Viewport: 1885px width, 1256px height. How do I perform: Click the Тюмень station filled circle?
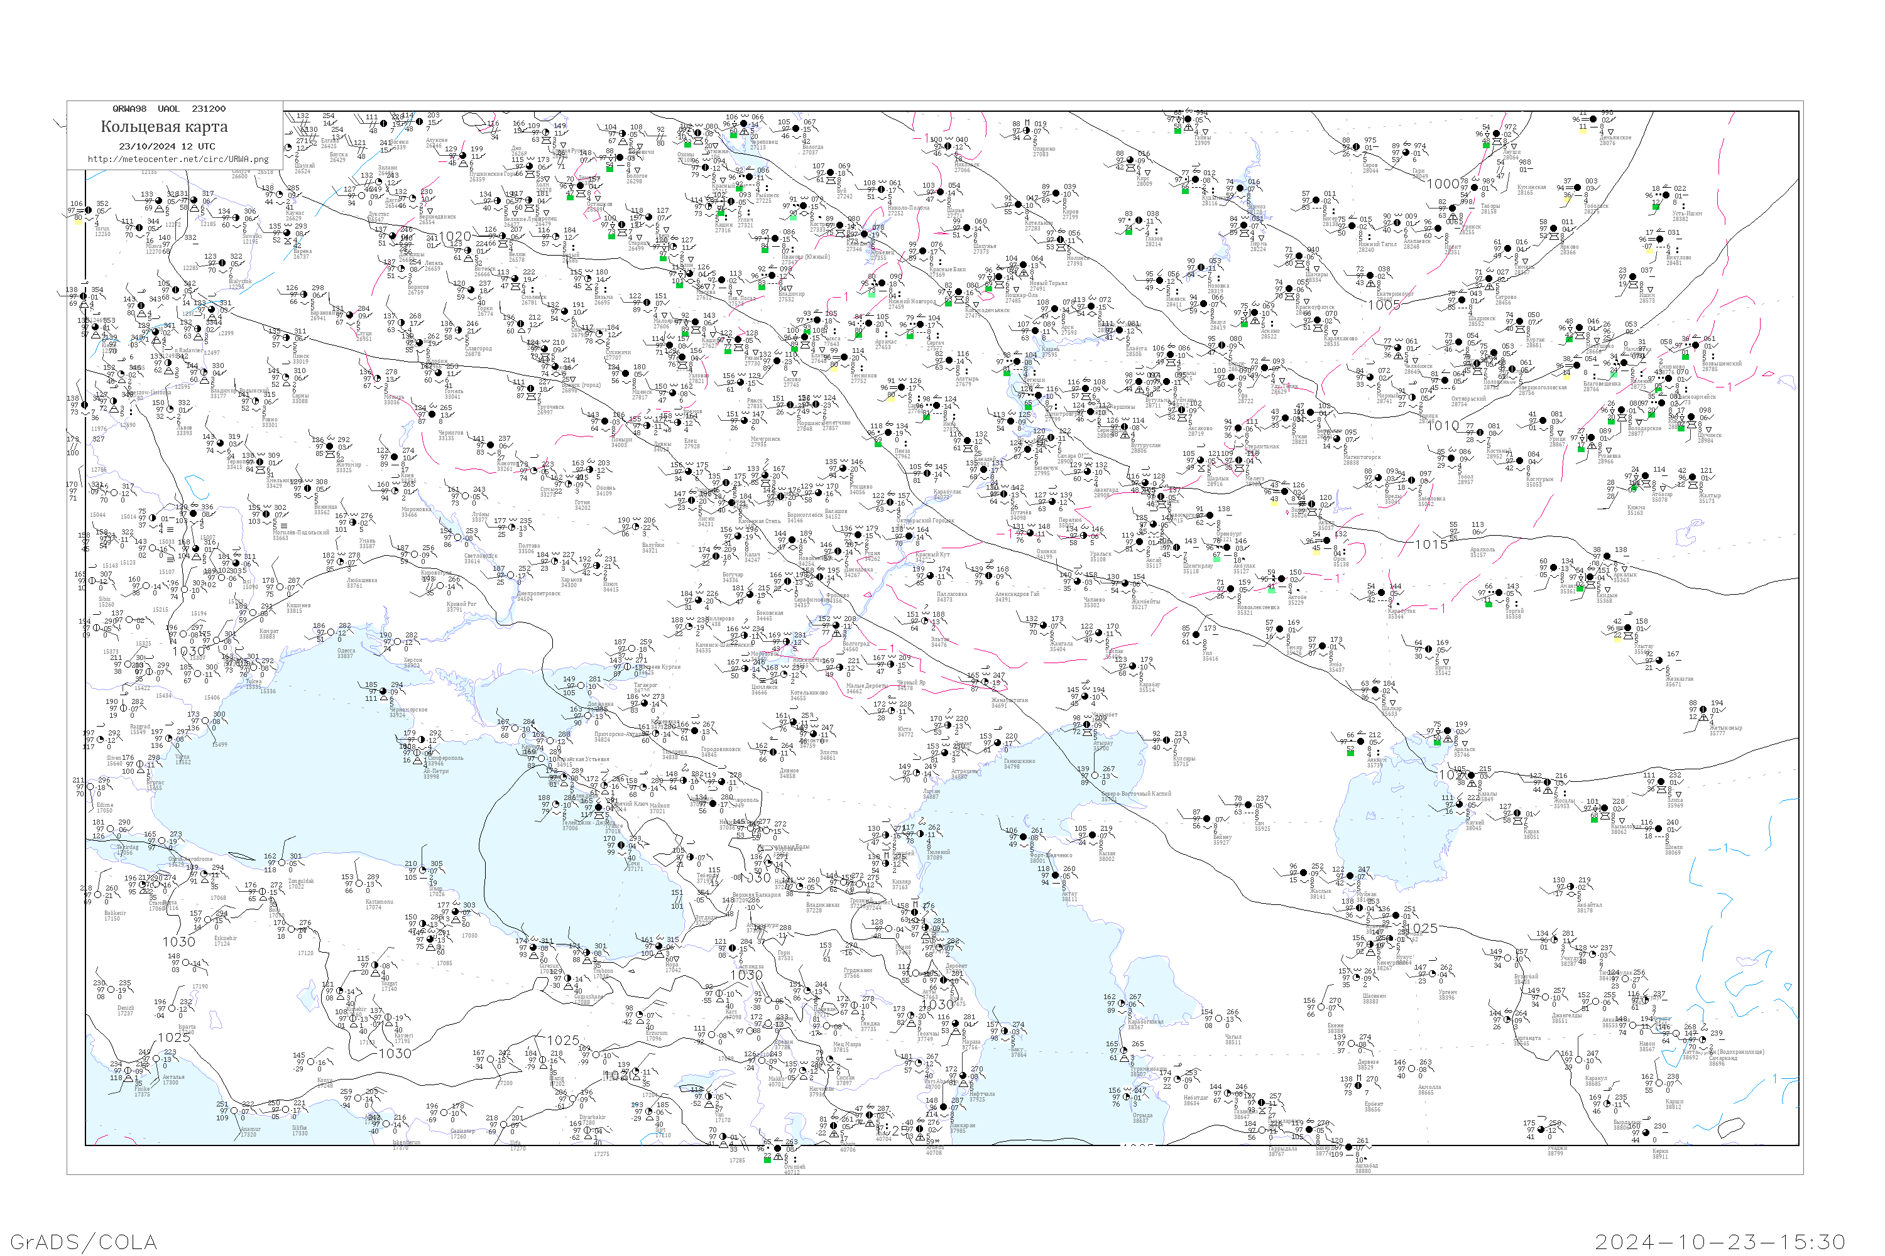1510,249
